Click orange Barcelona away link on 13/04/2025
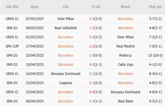165x107 pixels. 125,83
